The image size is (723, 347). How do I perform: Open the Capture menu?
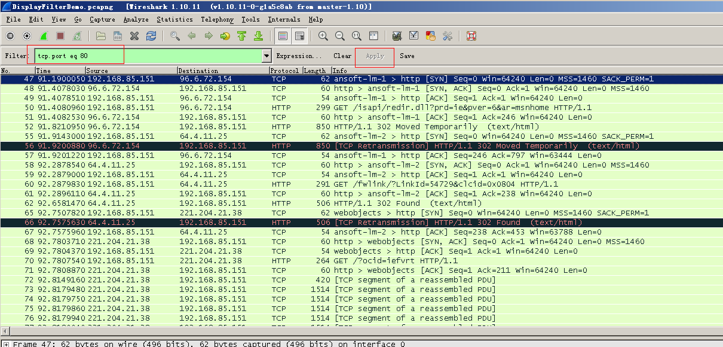(x=102, y=19)
